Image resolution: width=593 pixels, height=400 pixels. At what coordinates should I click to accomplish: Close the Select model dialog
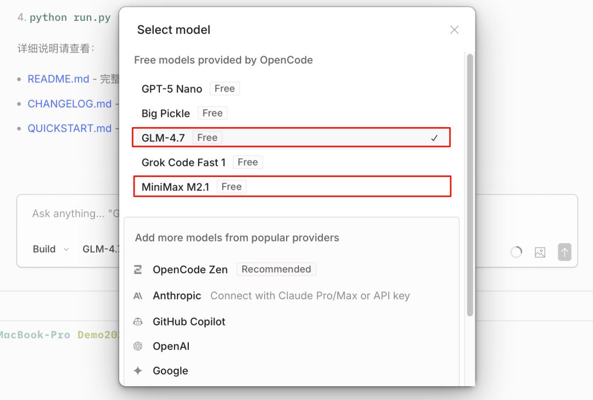454,30
